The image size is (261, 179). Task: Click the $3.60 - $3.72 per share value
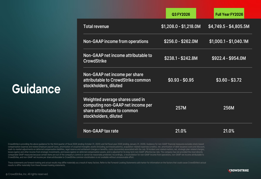[x=229, y=80]
